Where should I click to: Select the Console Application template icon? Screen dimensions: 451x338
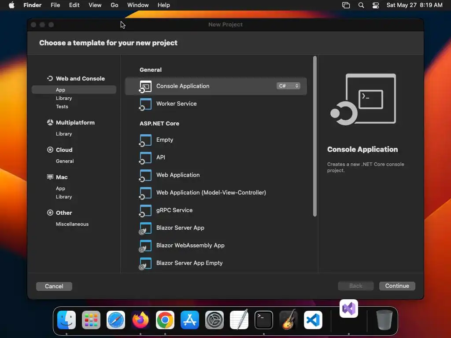point(145,87)
